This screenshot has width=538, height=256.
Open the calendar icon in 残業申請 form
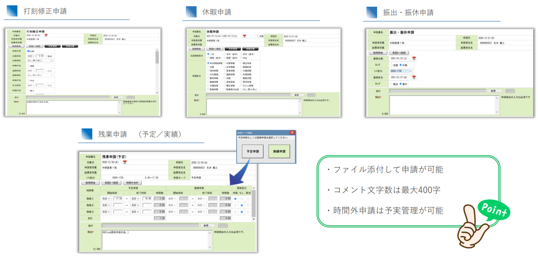124,162
